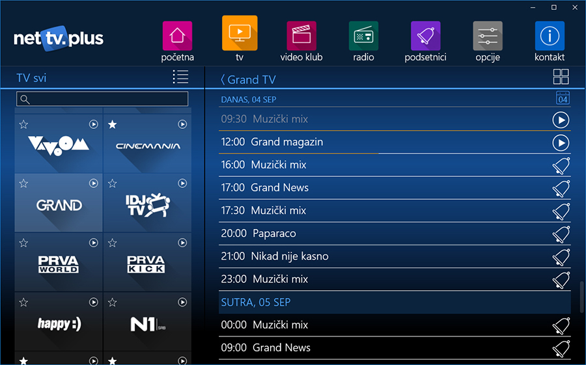The image size is (586, 365).
Task: Toggle favorite star on Prva Kick
Action: click(112, 243)
